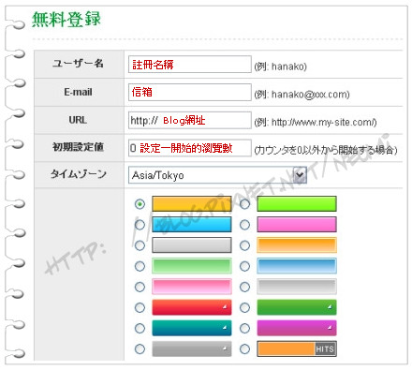Click the glossy sky blue counter swatch

(297, 266)
